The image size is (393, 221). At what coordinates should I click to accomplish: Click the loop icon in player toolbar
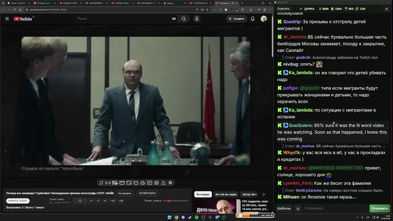point(101,183)
